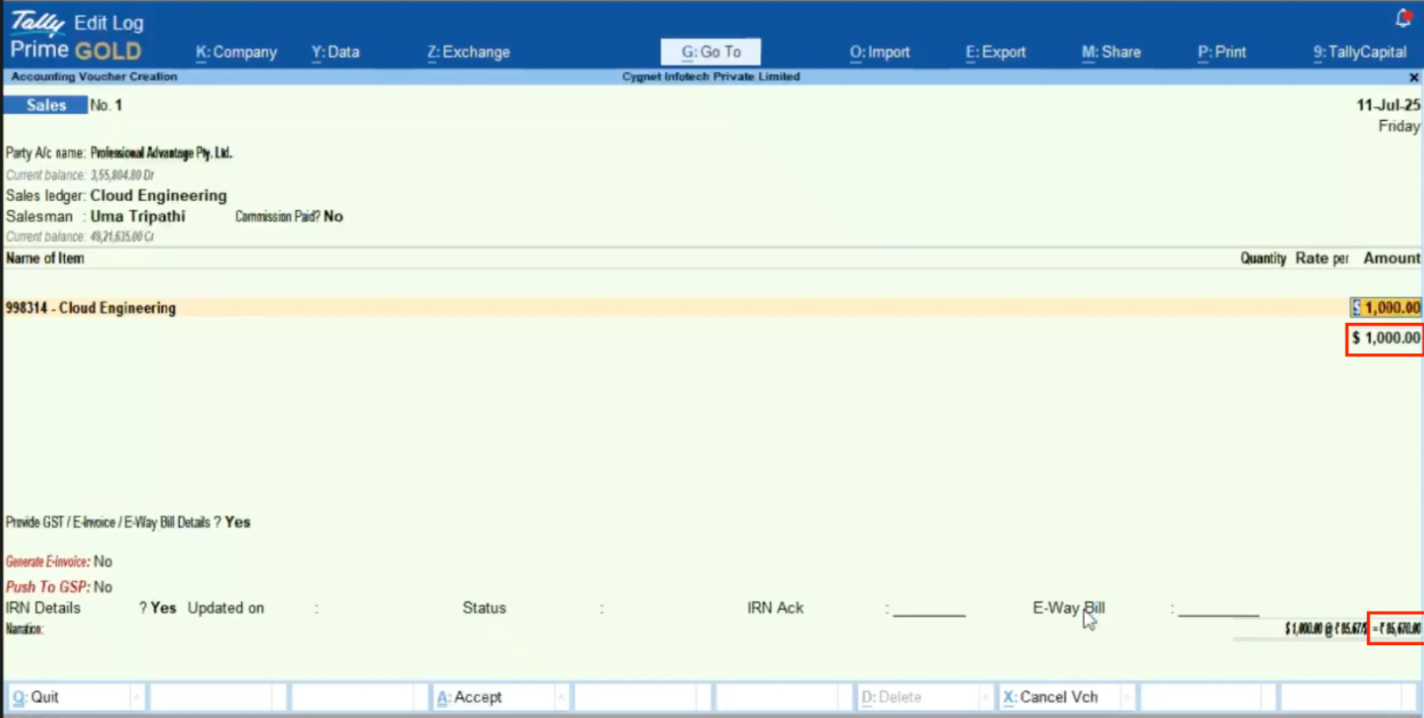The height and width of the screenshot is (718, 1424).
Task: Toggle the Commission Paid No field
Action: 333,216
